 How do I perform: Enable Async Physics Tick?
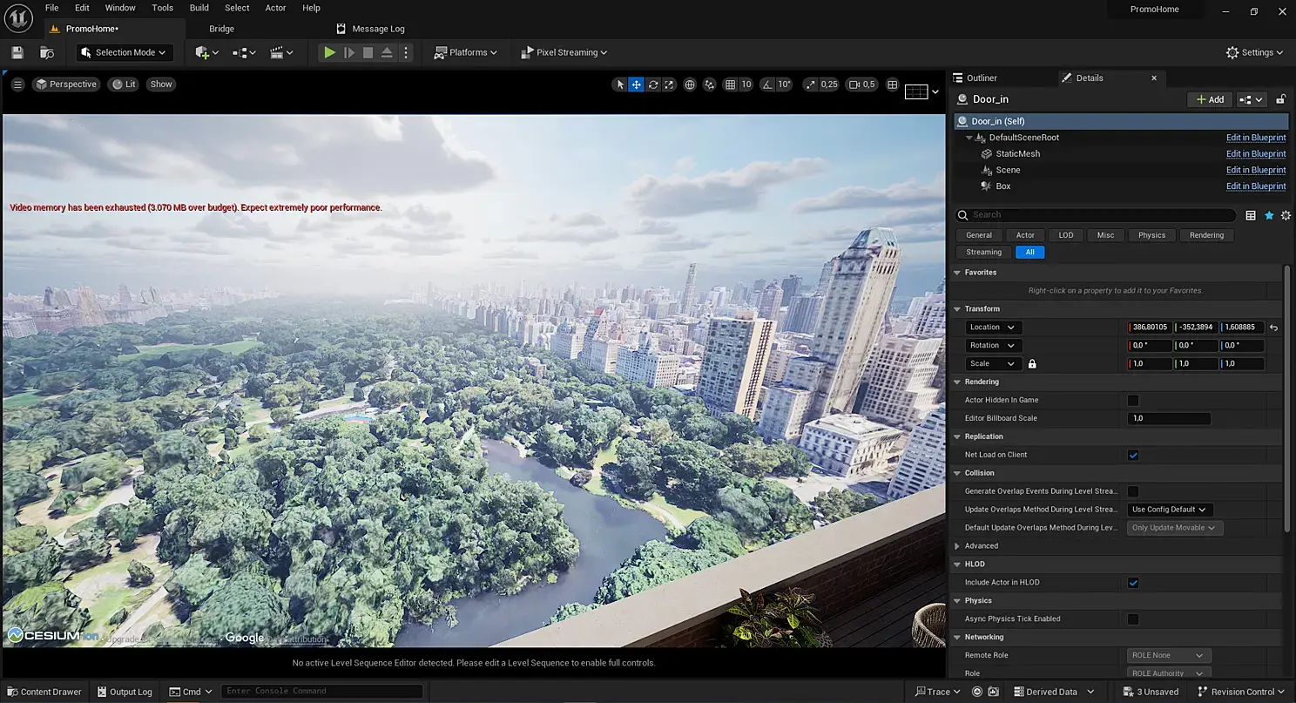[1133, 619]
